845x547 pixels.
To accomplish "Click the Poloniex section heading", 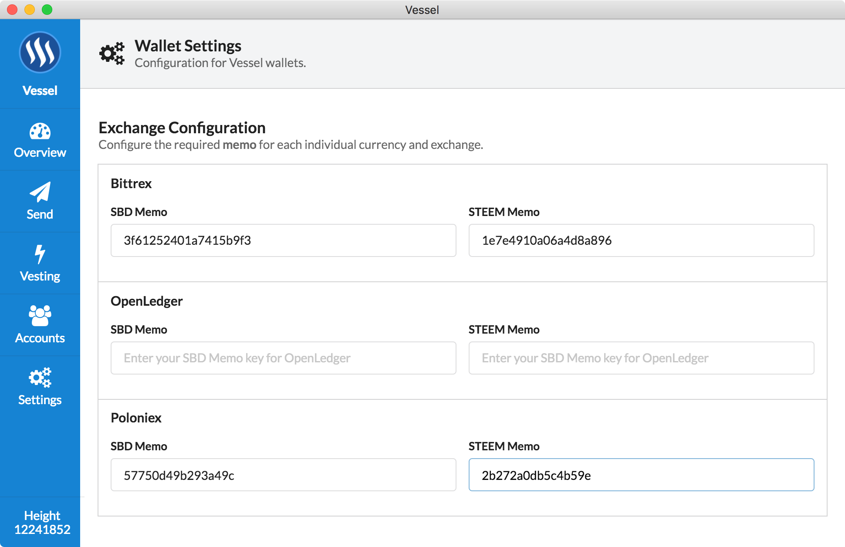I will coord(136,418).
